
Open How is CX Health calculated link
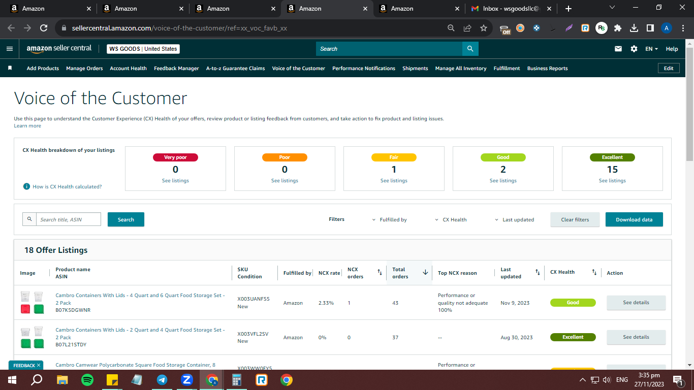point(67,187)
